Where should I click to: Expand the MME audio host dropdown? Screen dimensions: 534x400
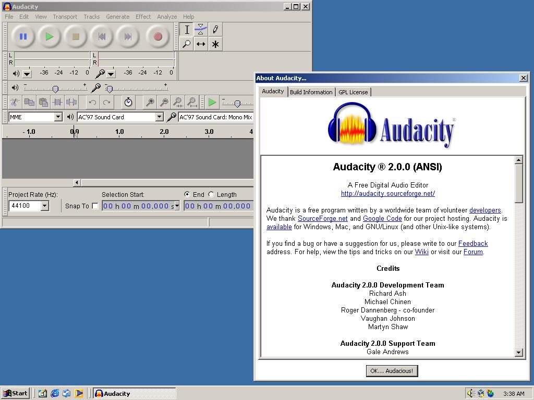point(58,117)
